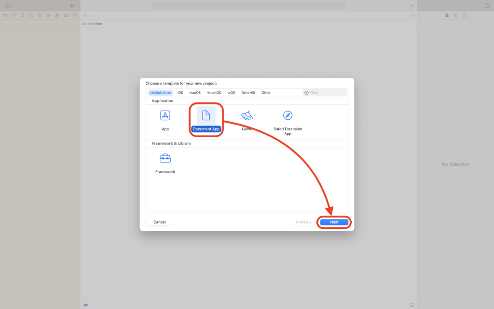Click the Cancel button
Image resolution: width=494 pixels, height=309 pixels.
click(x=160, y=222)
